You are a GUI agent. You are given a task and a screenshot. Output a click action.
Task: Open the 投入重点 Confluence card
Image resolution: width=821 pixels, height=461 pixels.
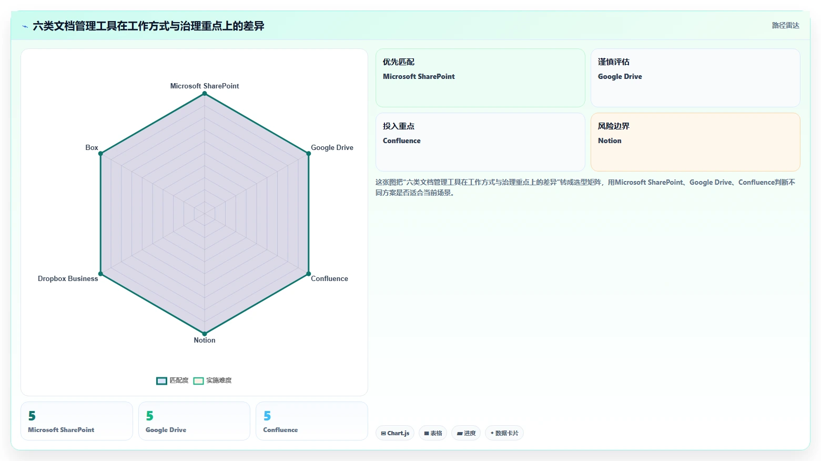click(480, 142)
